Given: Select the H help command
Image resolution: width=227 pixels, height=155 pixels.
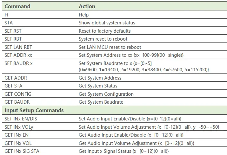Looking at the screenshot, I should pyautogui.click(x=6, y=15).
